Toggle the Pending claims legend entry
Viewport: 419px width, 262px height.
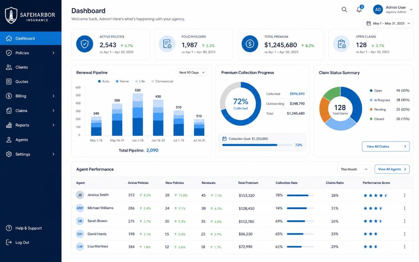389,110
